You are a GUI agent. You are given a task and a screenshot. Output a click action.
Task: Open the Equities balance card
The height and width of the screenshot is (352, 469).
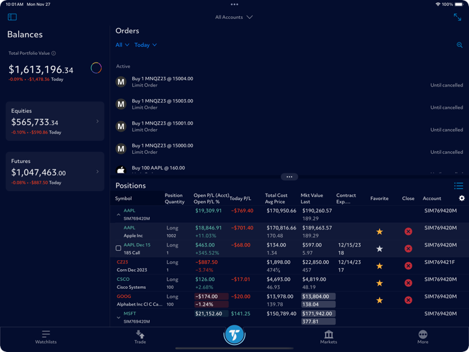pyautogui.click(x=55, y=121)
